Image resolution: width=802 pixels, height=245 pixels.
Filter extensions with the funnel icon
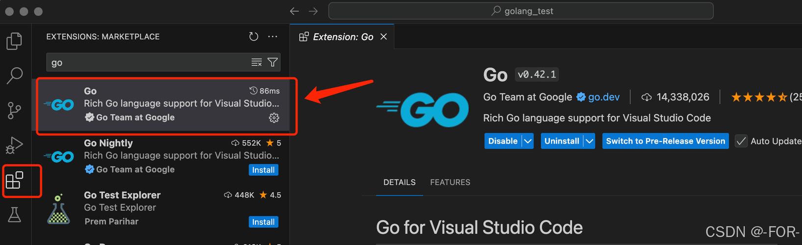pyautogui.click(x=273, y=62)
